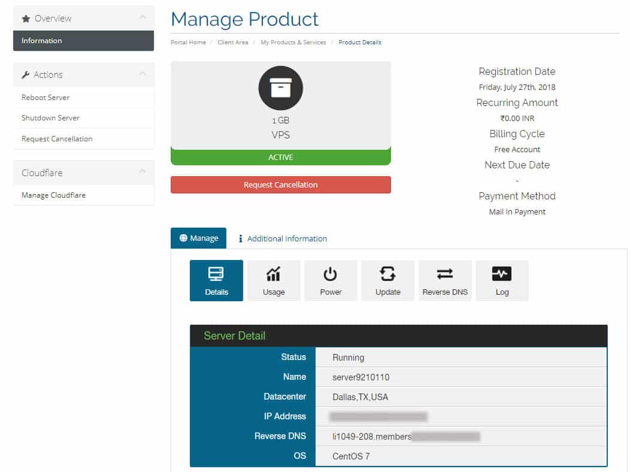Click the archive box product icon

(280, 88)
